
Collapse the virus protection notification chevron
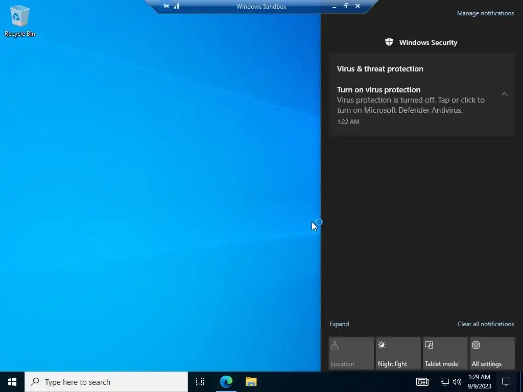(x=504, y=94)
